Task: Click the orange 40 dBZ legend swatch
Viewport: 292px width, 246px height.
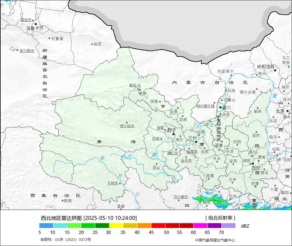Action: point(144,226)
